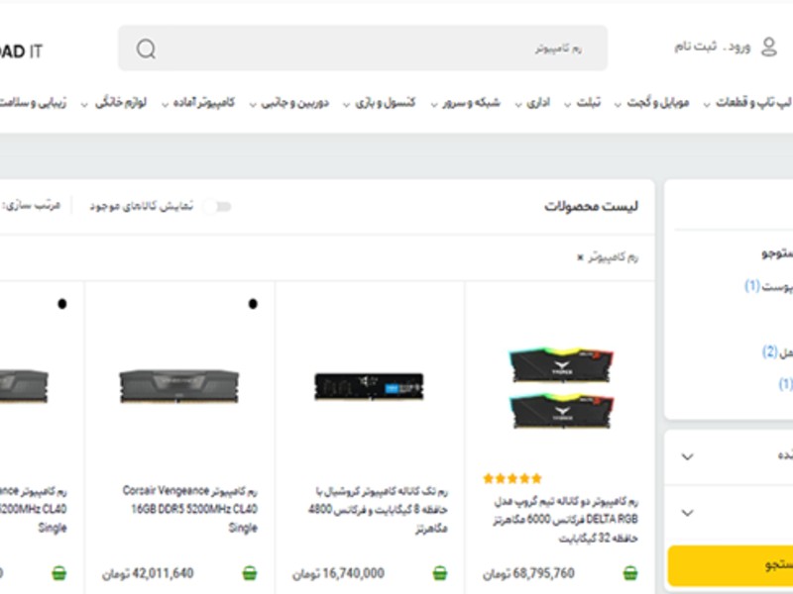Image resolution: width=793 pixels, height=594 pixels.
Task: Remove the 'رم کامپیوتر' filter tag with x
Action: point(580,257)
